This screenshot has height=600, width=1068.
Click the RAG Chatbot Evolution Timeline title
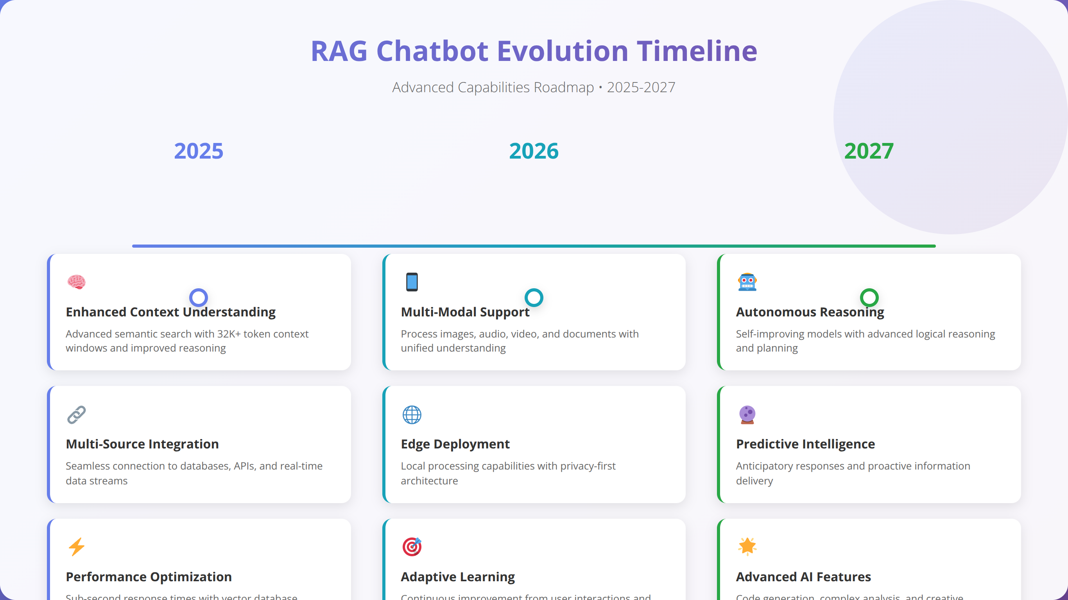pos(534,51)
